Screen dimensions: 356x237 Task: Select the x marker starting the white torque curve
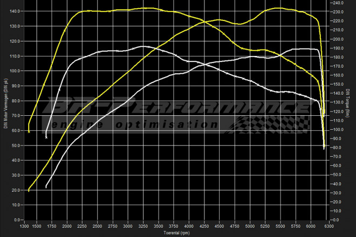click(x=47, y=137)
